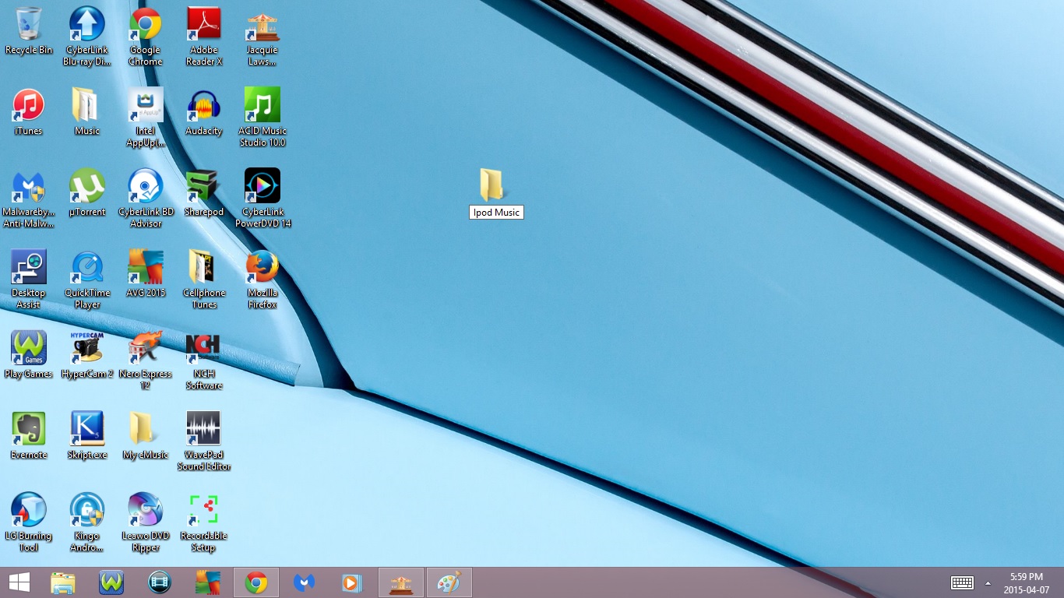Viewport: 1064px width, 598px height.
Task: Select the CyberLink Blu-ray Disc shortcut
Action: 87,37
